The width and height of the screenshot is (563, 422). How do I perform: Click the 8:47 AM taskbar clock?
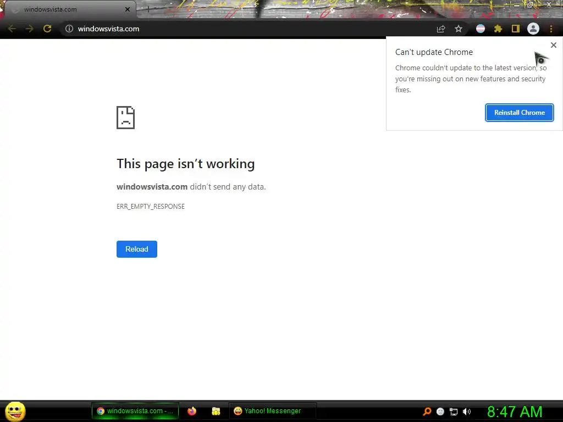pos(515,412)
